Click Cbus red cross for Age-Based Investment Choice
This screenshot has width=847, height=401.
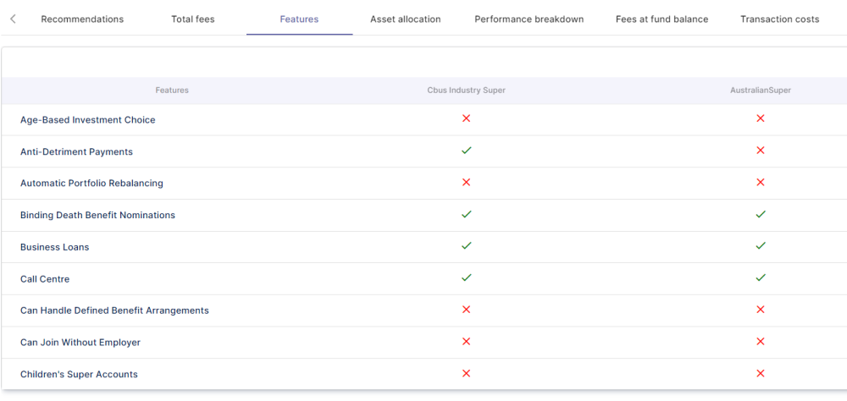coord(466,118)
